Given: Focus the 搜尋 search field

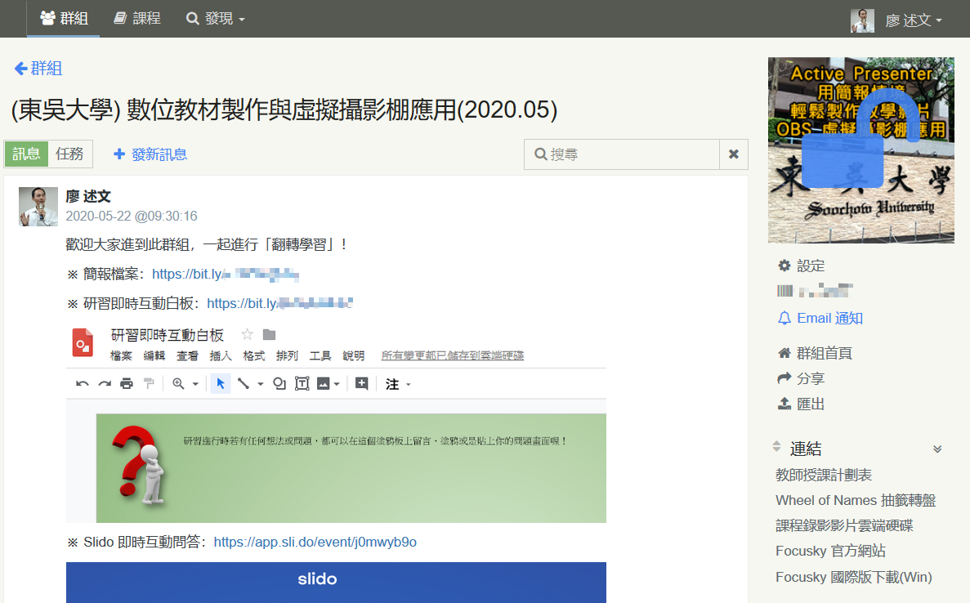Looking at the screenshot, I should 622,154.
